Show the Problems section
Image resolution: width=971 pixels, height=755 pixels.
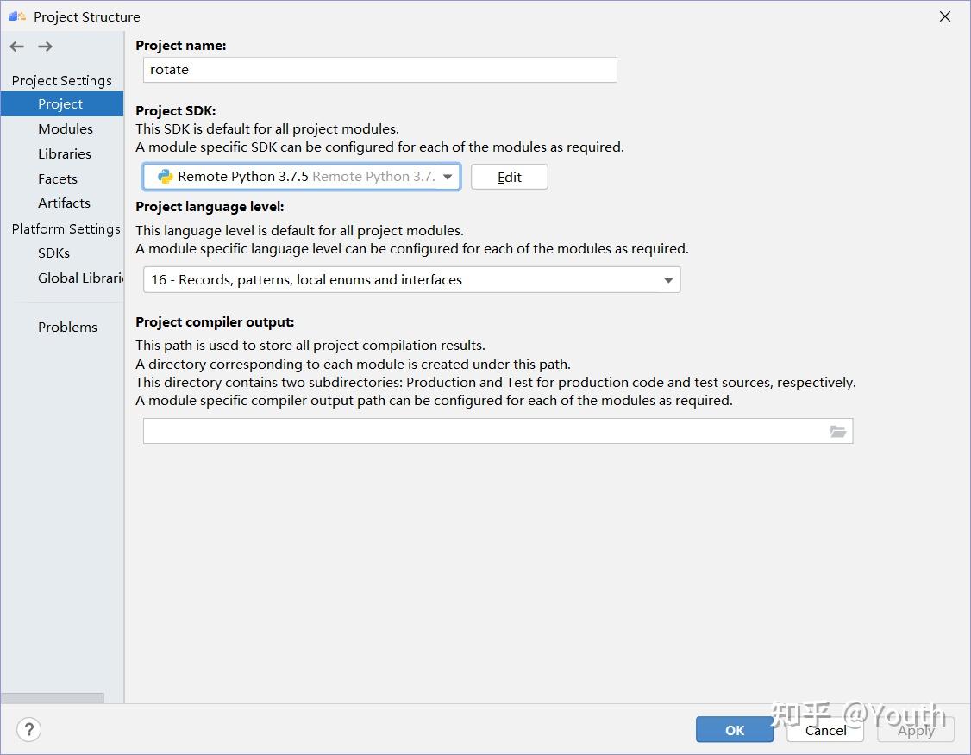click(67, 328)
